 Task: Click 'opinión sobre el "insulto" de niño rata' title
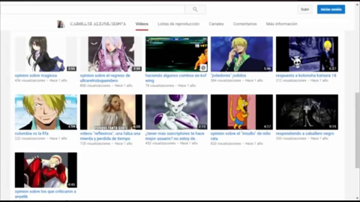[x=240, y=136]
